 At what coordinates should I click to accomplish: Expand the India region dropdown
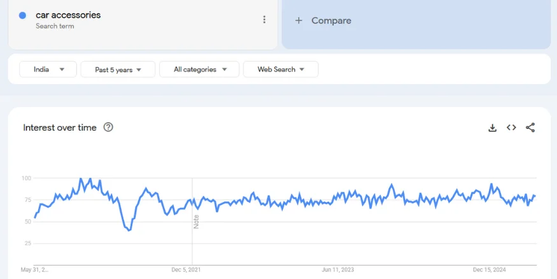pyautogui.click(x=48, y=69)
